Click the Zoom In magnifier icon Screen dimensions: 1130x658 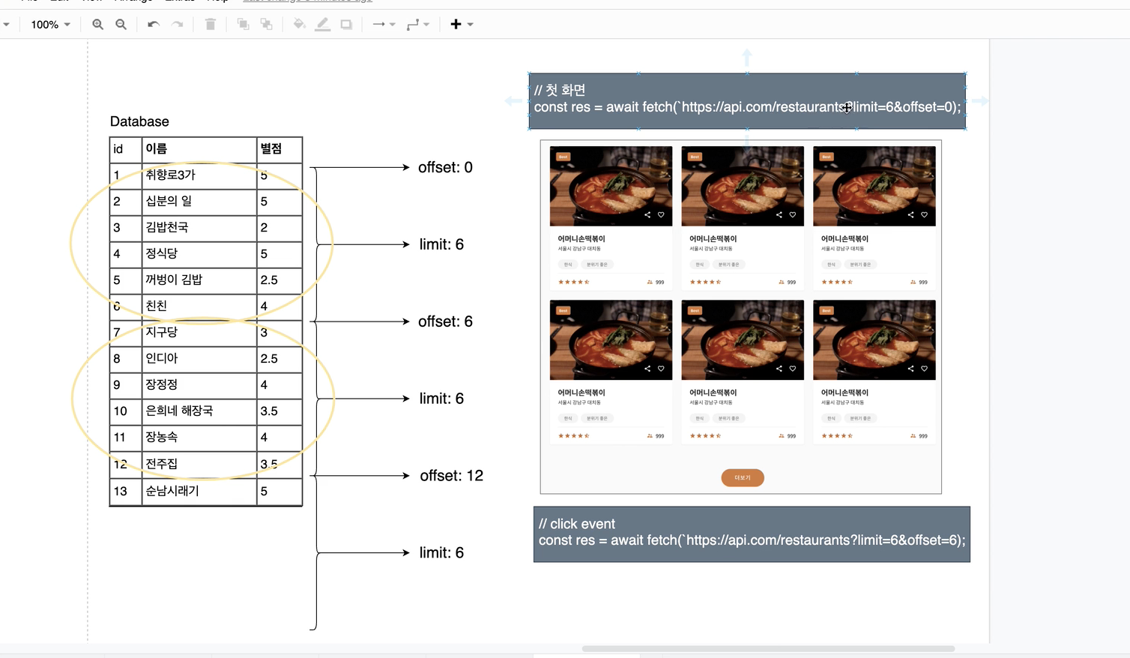click(x=97, y=25)
